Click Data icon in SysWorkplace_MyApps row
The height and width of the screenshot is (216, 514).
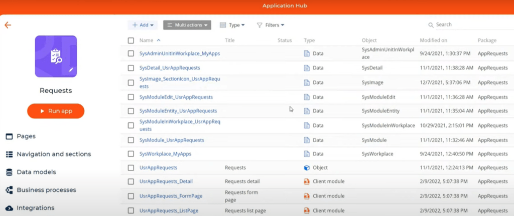pyautogui.click(x=307, y=153)
